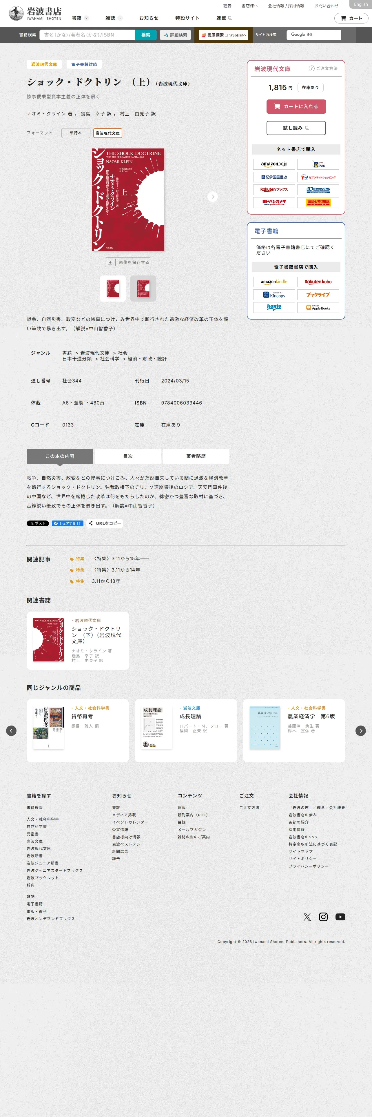
Task: Open the article 〈特集〉3.11から15年
Action: pyautogui.click(x=121, y=558)
